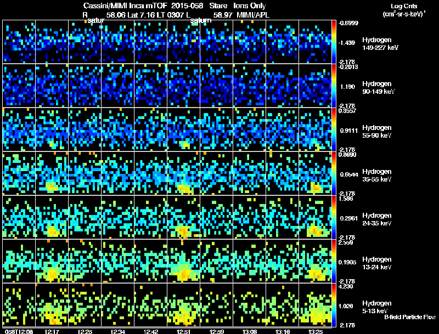This screenshot has height=334, width=439.
Task: Click the '0.3557' colorbar value
Action: point(347,111)
